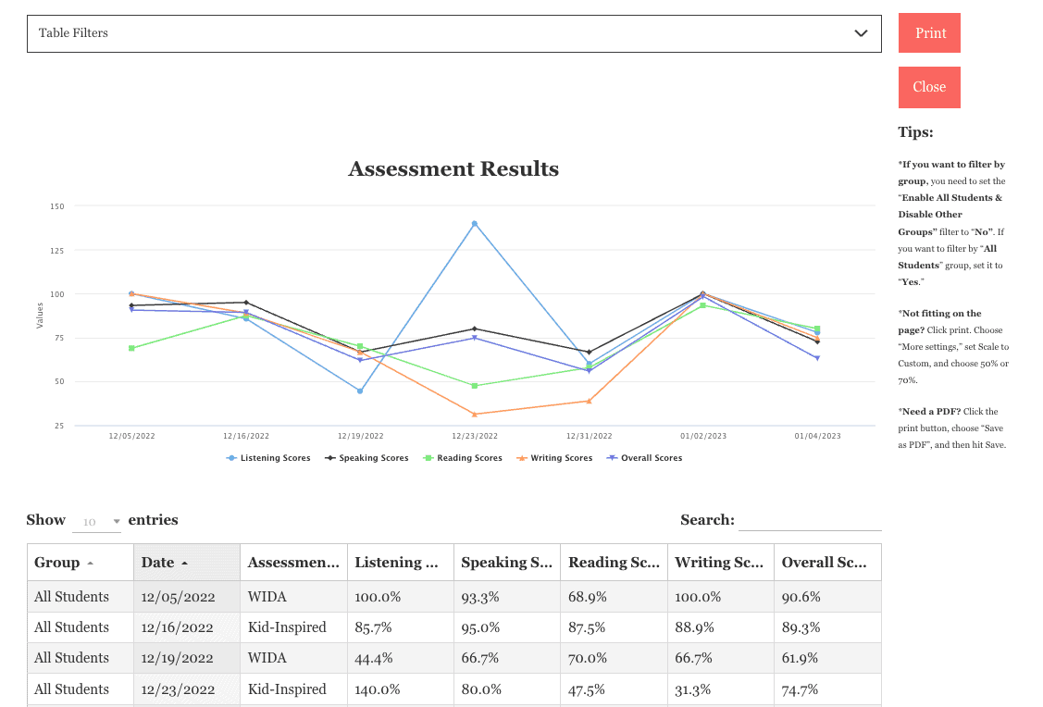The height and width of the screenshot is (707, 1043).
Task: Hide the Listening Scores series via legend
Action: click(267, 457)
